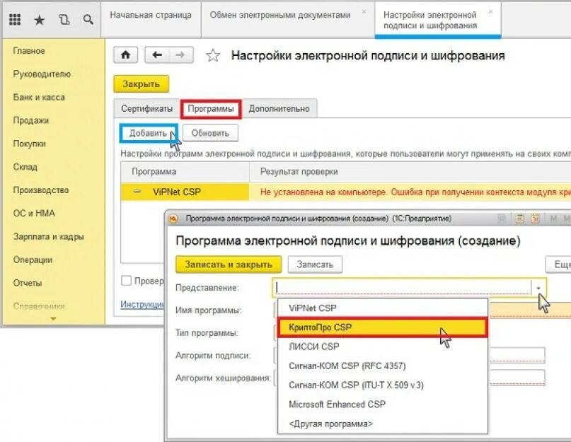The width and height of the screenshot is (571, 442).
Task: Select 'ViPNet CSP' from dropdown list
Action: (x=382, y=308)
